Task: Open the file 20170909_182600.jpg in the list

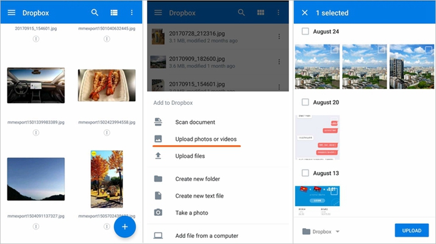Action: tap(218, 62)
